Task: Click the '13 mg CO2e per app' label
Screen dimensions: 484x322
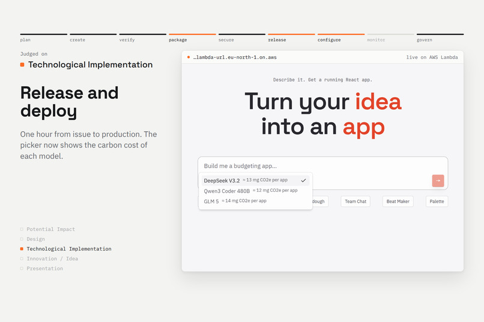Action: pyautogui.click(x=265, y=180)
